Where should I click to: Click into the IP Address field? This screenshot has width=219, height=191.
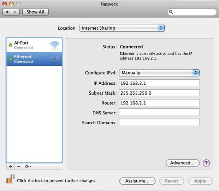pyautogui.click(x=159, y=83)
